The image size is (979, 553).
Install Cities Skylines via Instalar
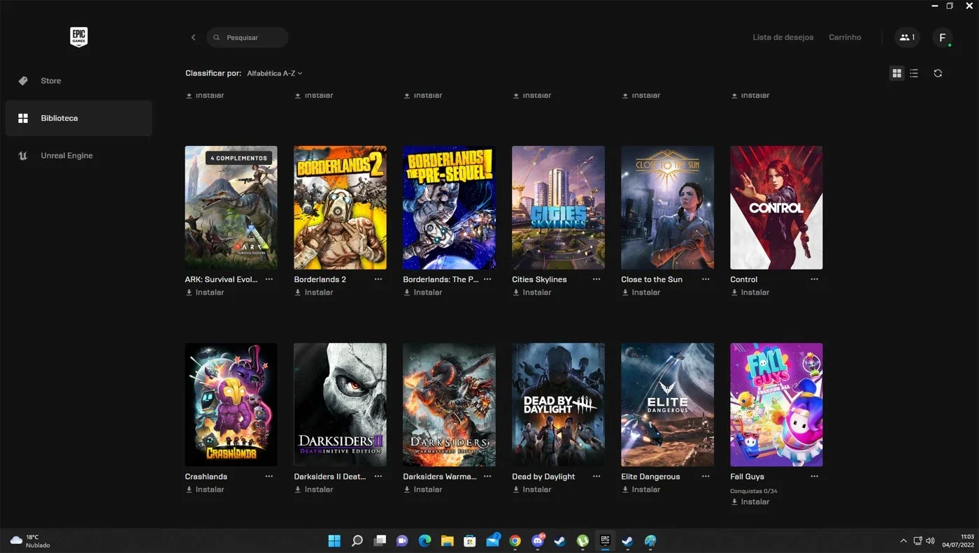tap(531, 293)
